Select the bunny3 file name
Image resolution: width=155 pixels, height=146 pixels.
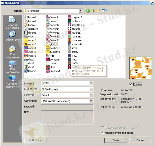click(32, 25)
